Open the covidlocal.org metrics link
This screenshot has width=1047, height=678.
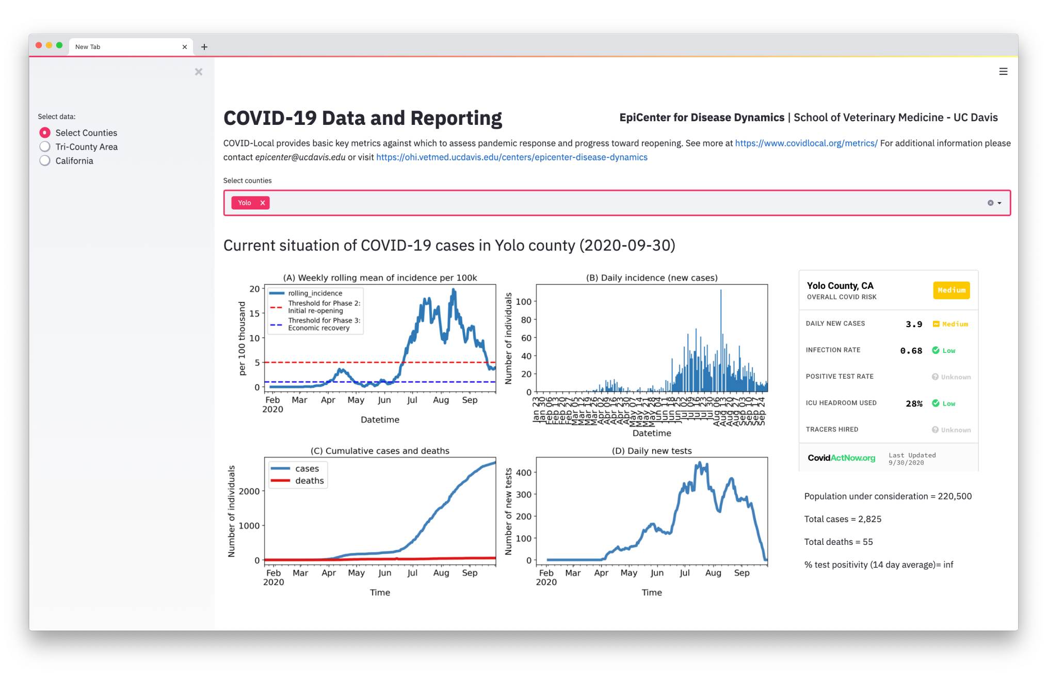pos(806,143)
